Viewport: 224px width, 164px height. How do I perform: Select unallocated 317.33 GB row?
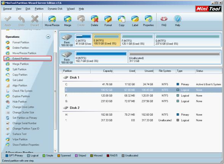143,120
